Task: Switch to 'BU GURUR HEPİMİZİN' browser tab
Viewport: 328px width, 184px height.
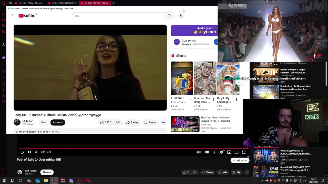Action: [x=62, y=3]
